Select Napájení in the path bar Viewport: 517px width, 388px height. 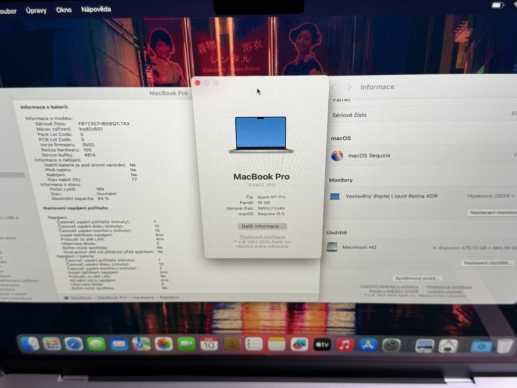(170, 297)
